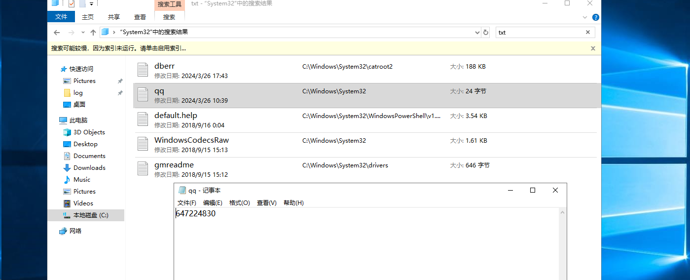Open the log folder in the sidebar
This screenshot has width=690, height=280.
point(78,93)
